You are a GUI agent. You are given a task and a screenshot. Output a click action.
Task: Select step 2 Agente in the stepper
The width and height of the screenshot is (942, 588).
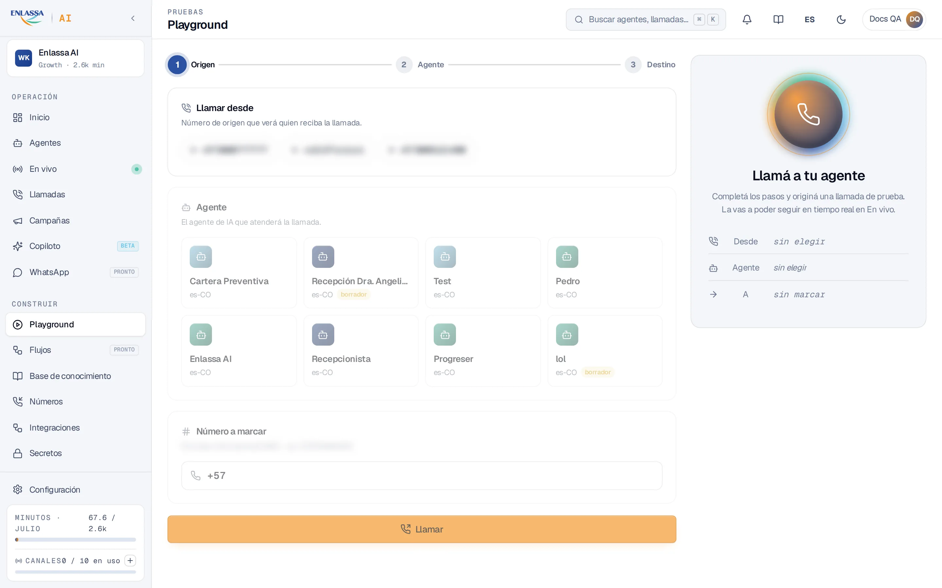[420, 65]
